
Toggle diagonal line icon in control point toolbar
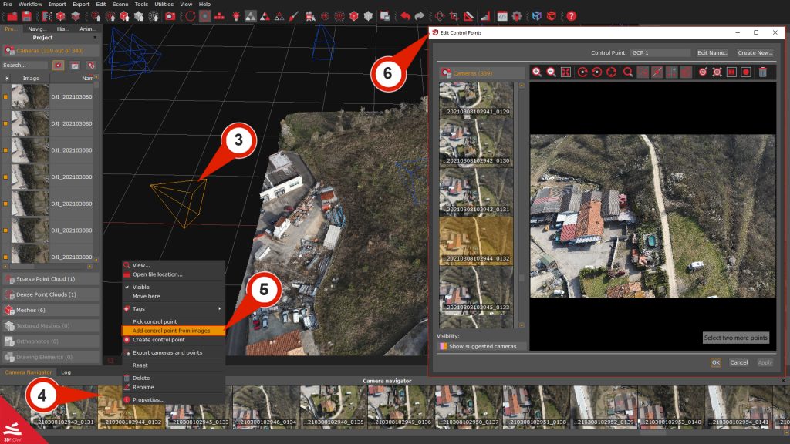tap(657, 72)
